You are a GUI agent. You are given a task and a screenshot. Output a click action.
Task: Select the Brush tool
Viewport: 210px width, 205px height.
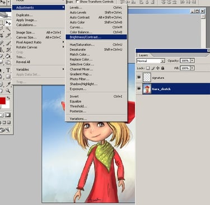8,43
